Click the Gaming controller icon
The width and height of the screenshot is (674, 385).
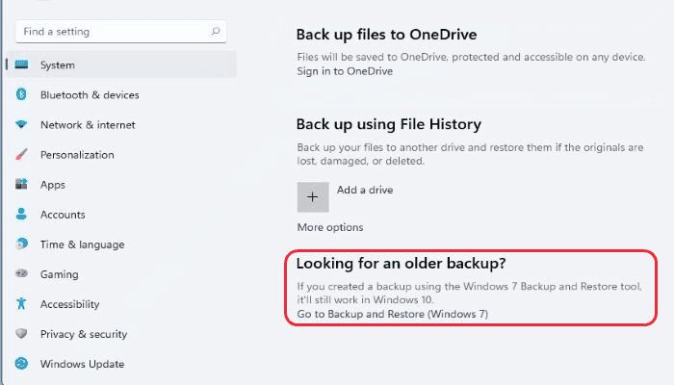pyautogui.click(x=21, y=274)
